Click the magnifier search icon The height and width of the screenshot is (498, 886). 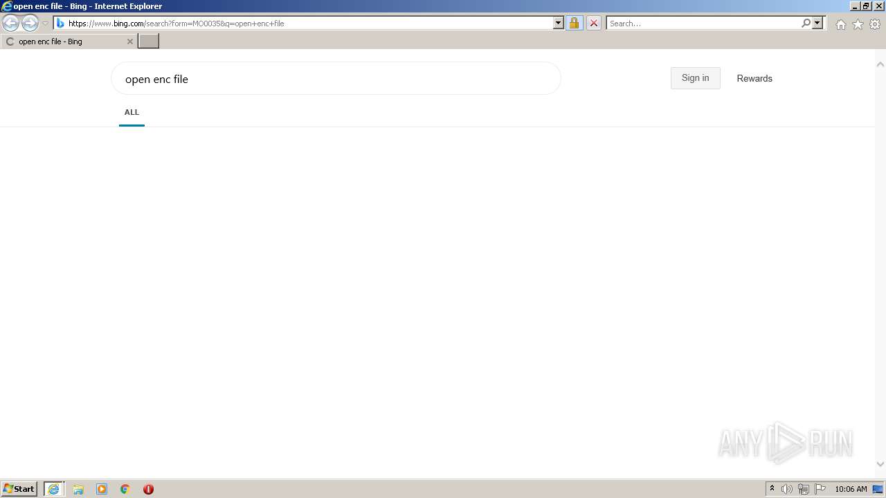(x=806, y=24)
